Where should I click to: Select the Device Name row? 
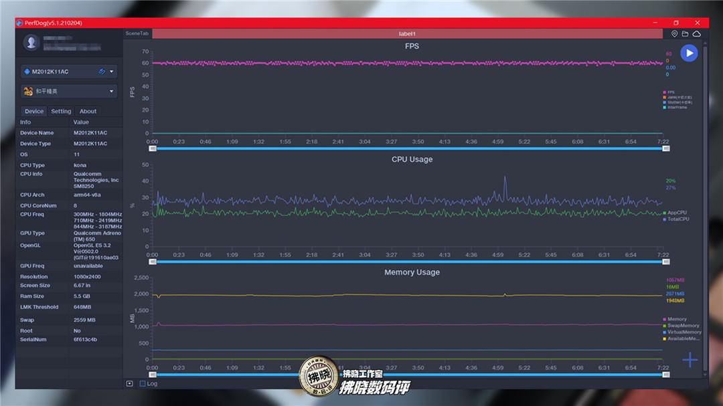[x=69, y=132]
